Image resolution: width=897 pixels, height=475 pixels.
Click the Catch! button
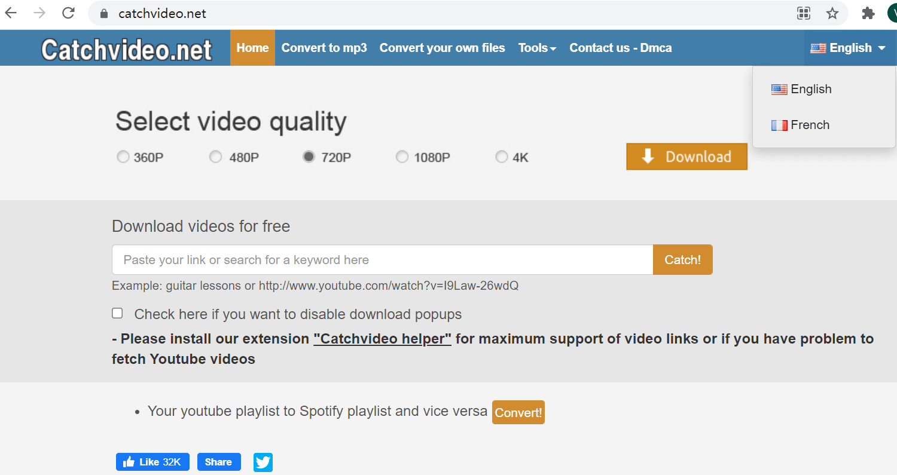tap(682, 259)
